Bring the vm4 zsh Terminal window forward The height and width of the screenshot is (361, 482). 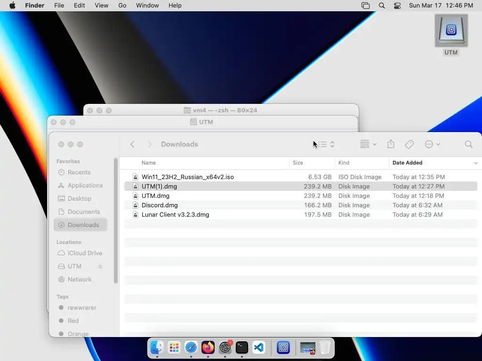coord(220,110)
